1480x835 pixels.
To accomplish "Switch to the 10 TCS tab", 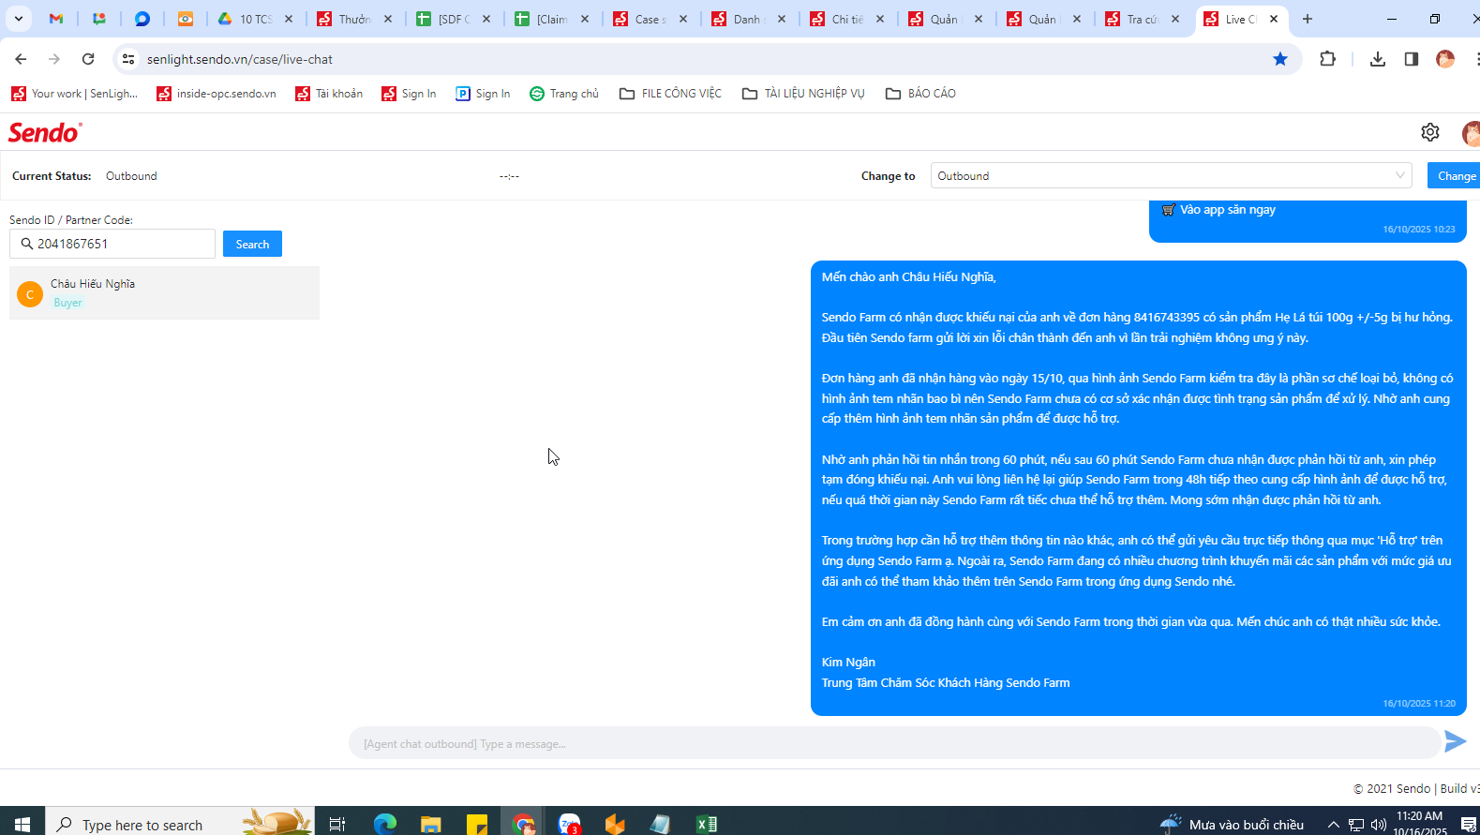I will [255, 19].
